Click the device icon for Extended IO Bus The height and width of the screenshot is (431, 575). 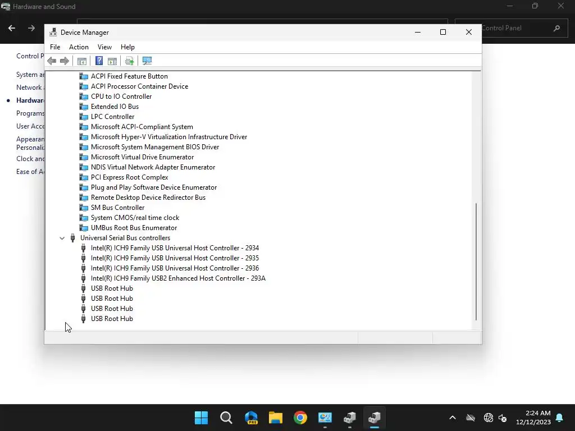click(84, 107)
